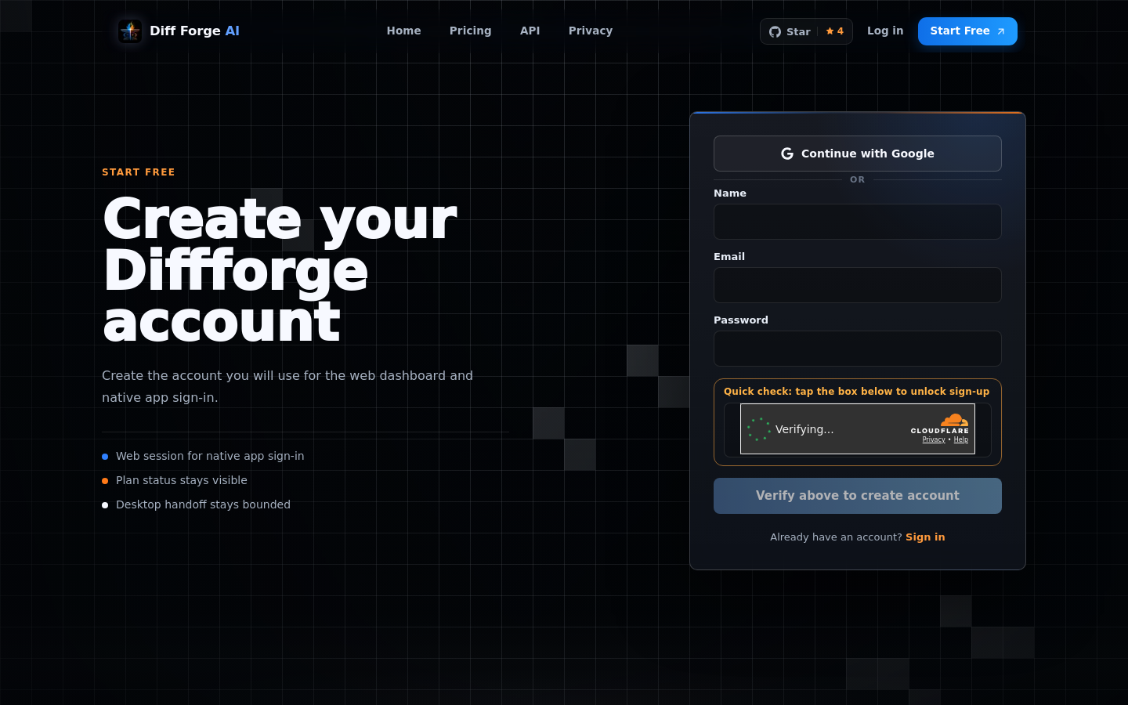The height and width of the screenshot is (705, 1128).
Task: Click the Star label of the GitHub button
Action: pyautogui.click(x=798, y=31)
